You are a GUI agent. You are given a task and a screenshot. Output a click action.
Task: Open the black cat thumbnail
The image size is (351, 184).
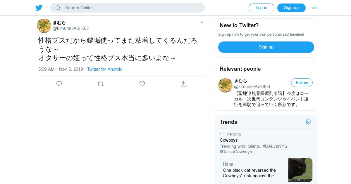click(x=300, y=170)
